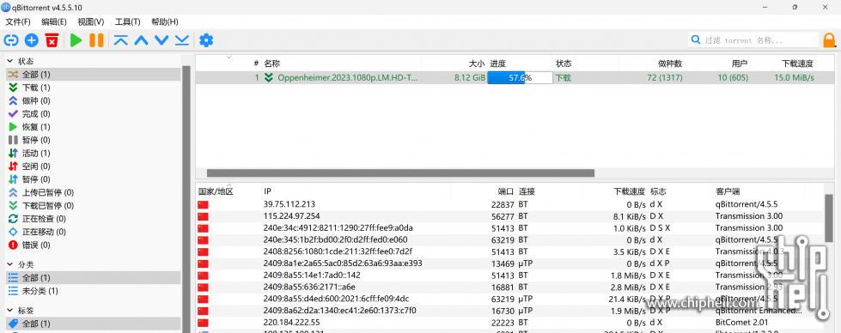Image resolution: width=841 pixels, height=333 pixels.
Task: Select the Oppenheimer.2023.1080p torrent row
Action: pos(515,78)
